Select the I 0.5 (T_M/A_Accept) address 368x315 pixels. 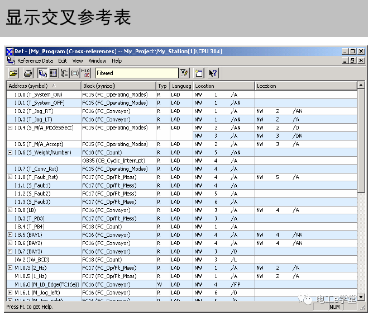click(39, 144)
